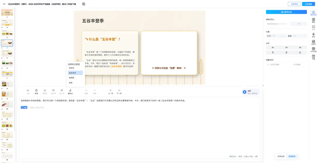Click the save icon beside the title
Screen dimensions: 318x163
click(x=84, y=4)
